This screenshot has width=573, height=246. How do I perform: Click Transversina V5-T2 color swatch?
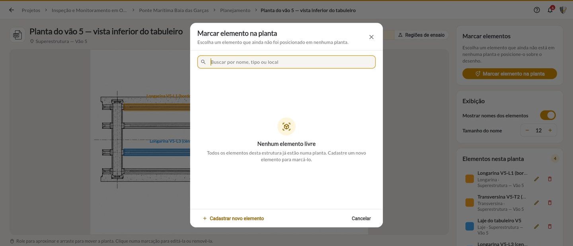click(470, 203)
